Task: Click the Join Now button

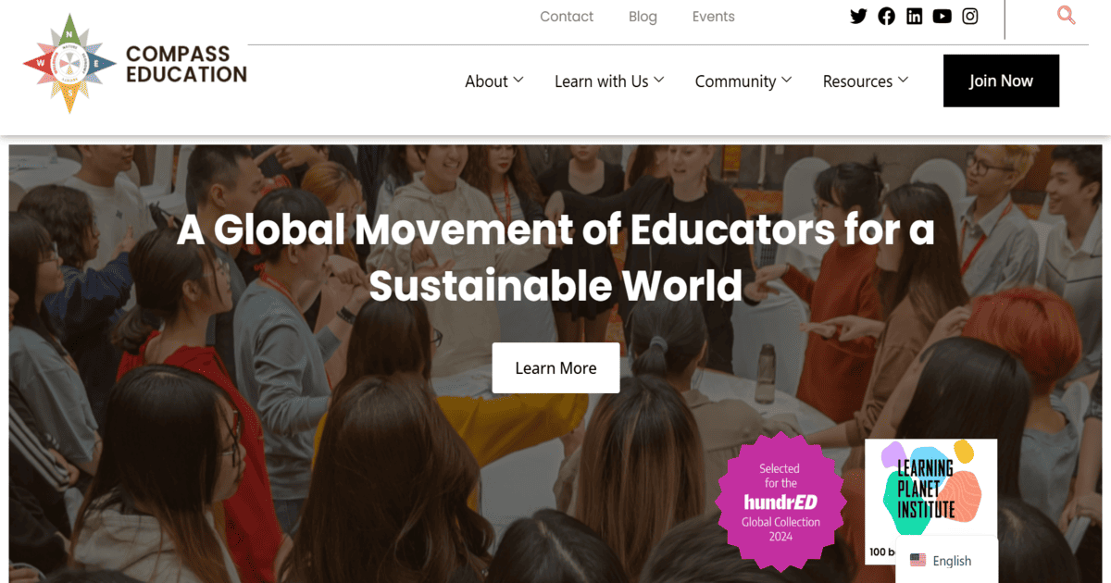Action: pos(1001,81)
